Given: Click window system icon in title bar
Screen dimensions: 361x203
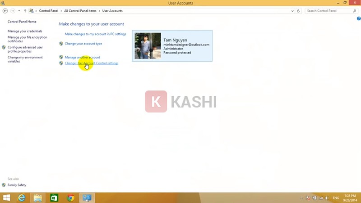Looking at the screenshot, I should tap(3, 3).
